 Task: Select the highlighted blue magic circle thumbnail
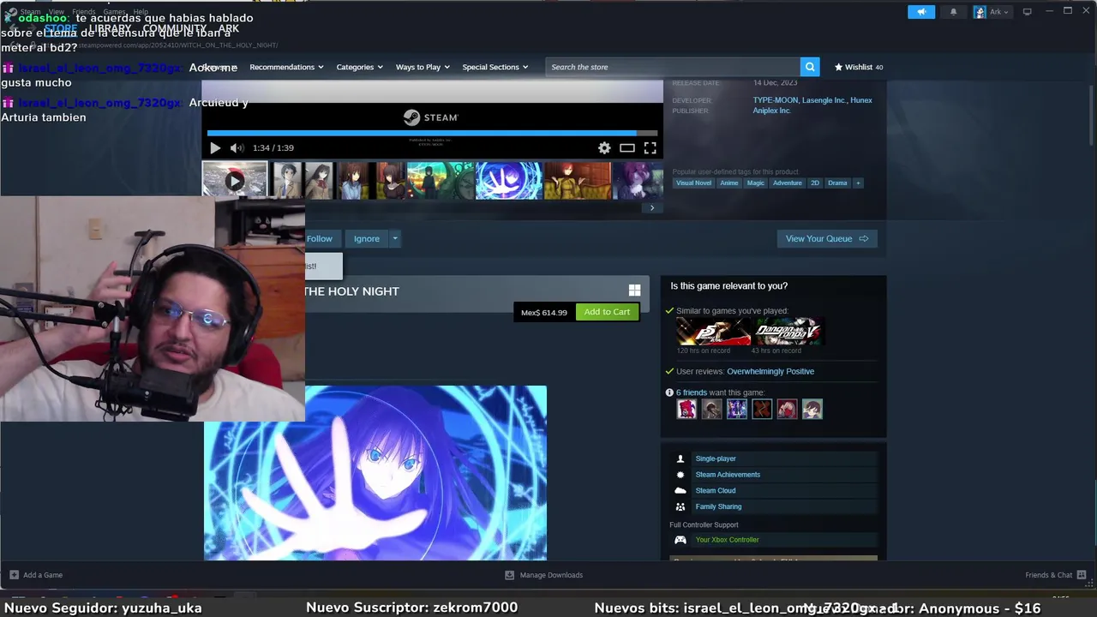(x=509, y=180)
